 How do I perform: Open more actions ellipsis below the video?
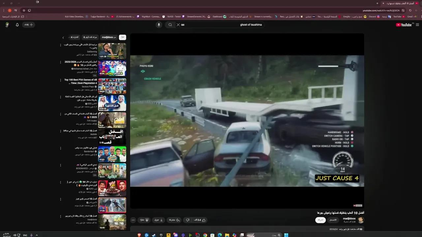point(133,220)
